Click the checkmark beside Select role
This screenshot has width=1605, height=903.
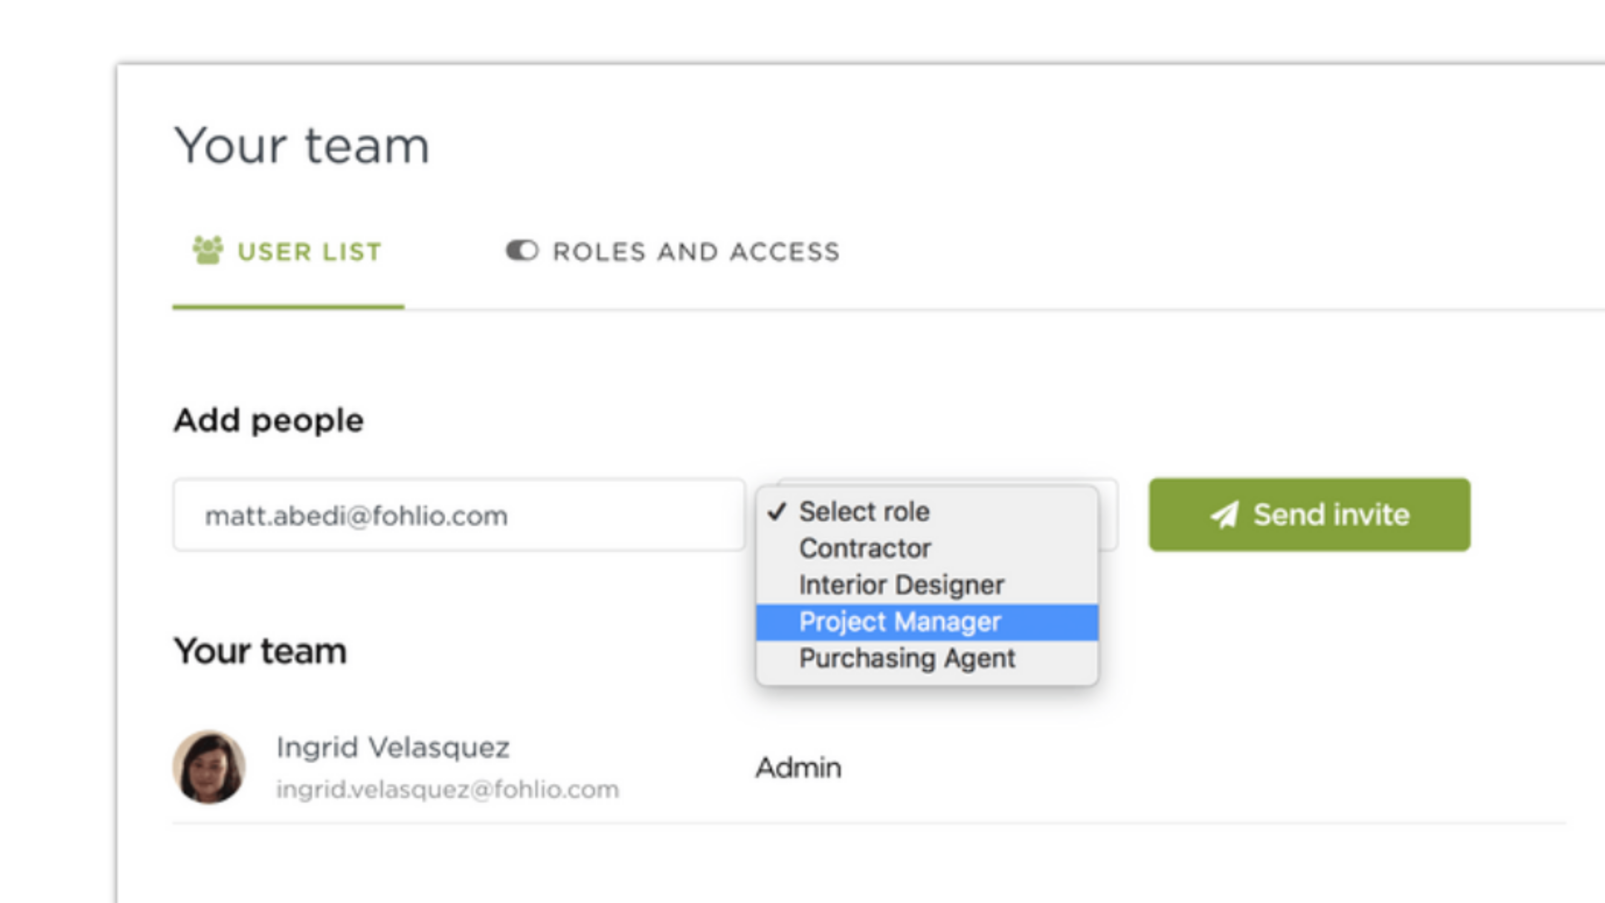click(x=777, y=512)
